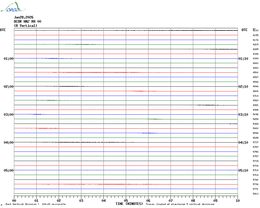Click the 5813 value in right column
The image size is (260, 208).
pos(255,194)
